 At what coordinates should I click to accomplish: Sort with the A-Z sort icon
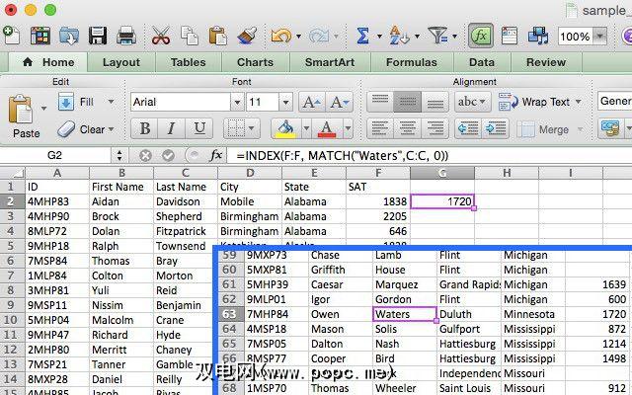click(399, 36)
